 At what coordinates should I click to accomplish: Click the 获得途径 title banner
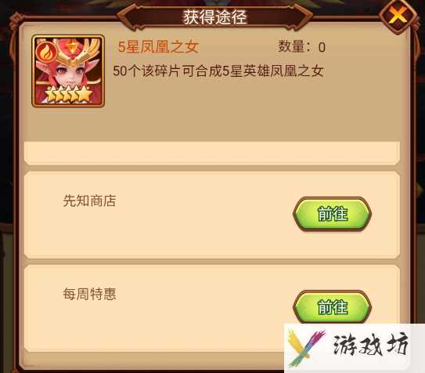point(214,16)
